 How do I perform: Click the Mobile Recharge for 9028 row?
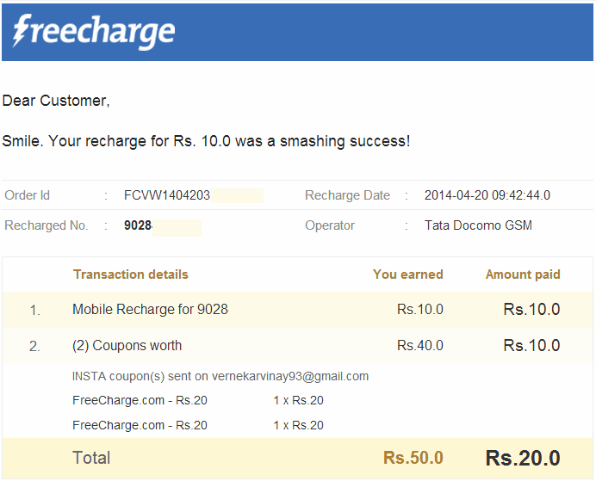150,309
